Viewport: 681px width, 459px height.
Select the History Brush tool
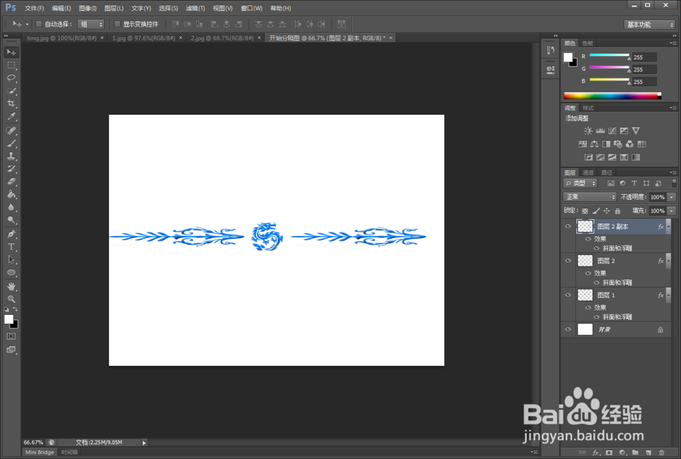[12, 169]
